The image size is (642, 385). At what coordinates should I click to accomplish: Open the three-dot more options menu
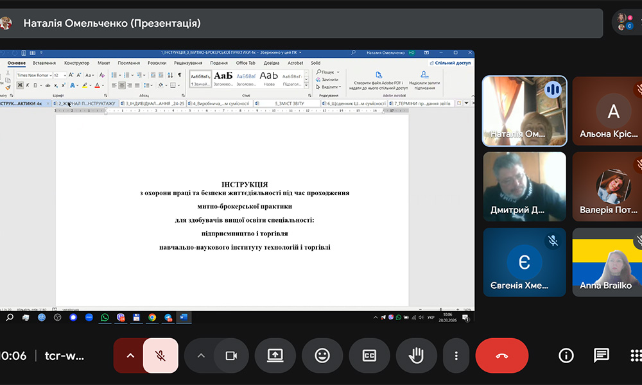tap(456, 355)
